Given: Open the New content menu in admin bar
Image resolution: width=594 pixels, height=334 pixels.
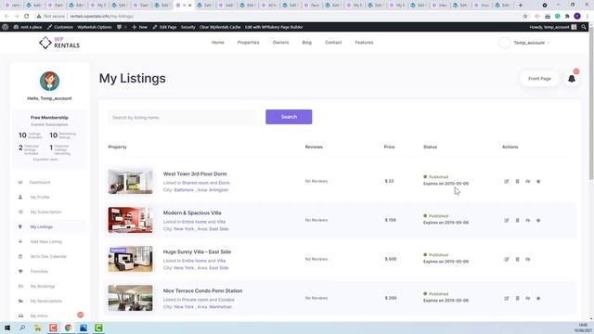Looking at the screenshot, I should pyautogui.click(x=140, y=27).
